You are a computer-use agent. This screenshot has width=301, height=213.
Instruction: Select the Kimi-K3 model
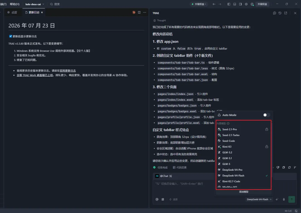[243, 147]
